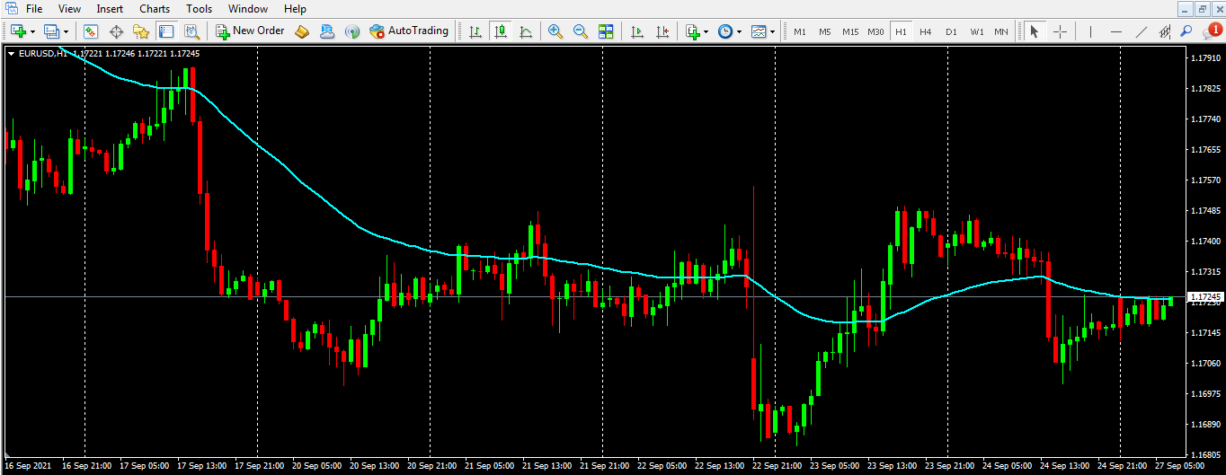Open the Window menu
The image size is (1226, 475).
(248, 9)
